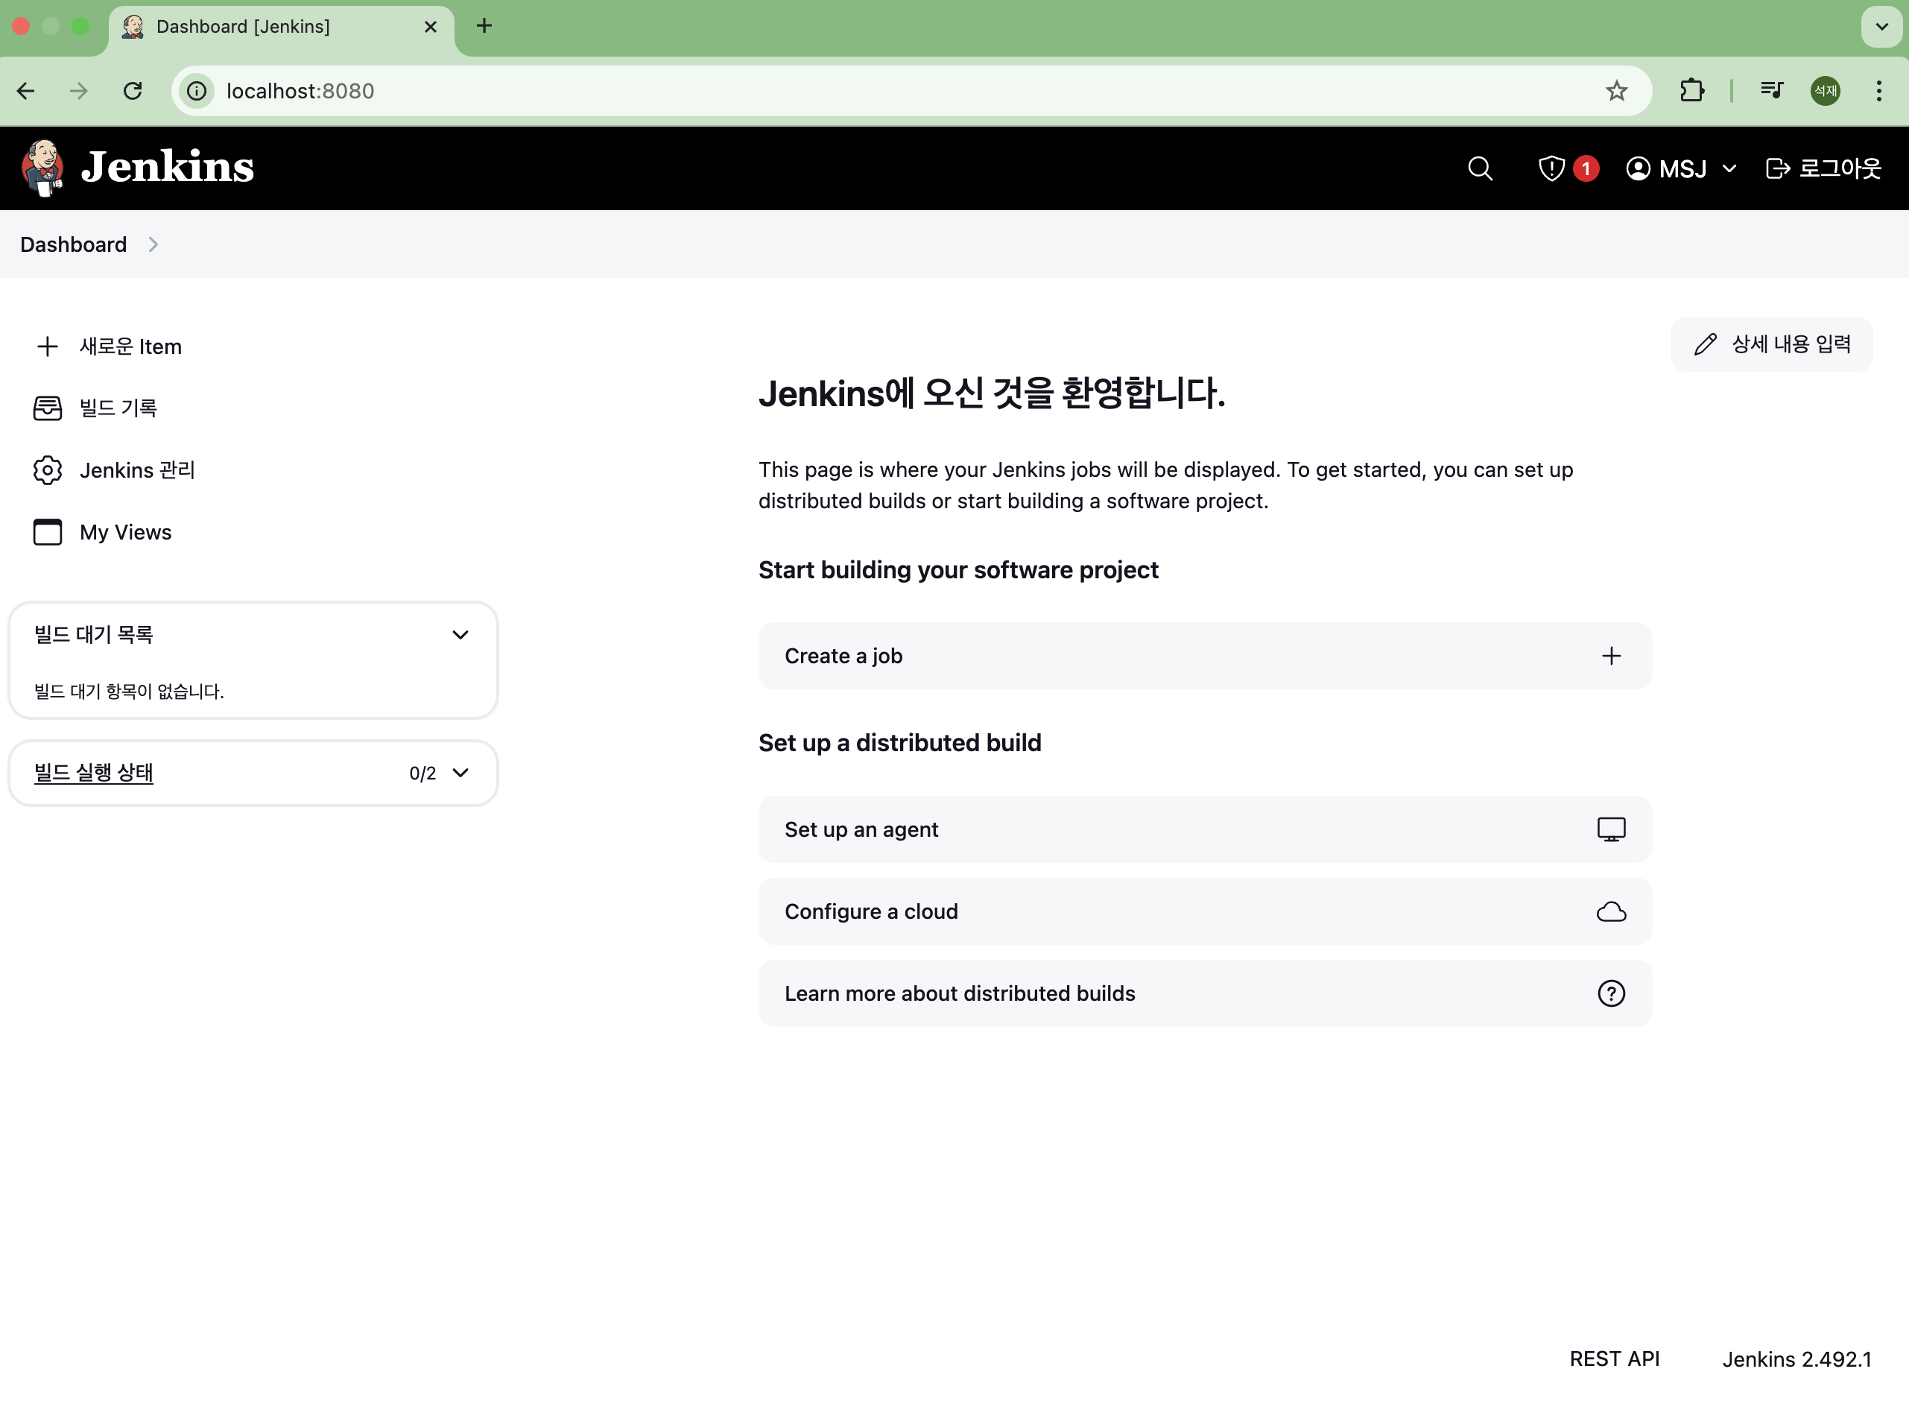Click the media control icon in Chrome toolbar
Image resolution: width=1909 pixels, height=1401 pixels.
pyautogui.click(x=1772, y=91)
